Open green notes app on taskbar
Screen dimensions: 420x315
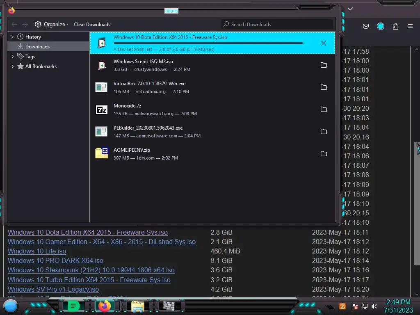73,306
